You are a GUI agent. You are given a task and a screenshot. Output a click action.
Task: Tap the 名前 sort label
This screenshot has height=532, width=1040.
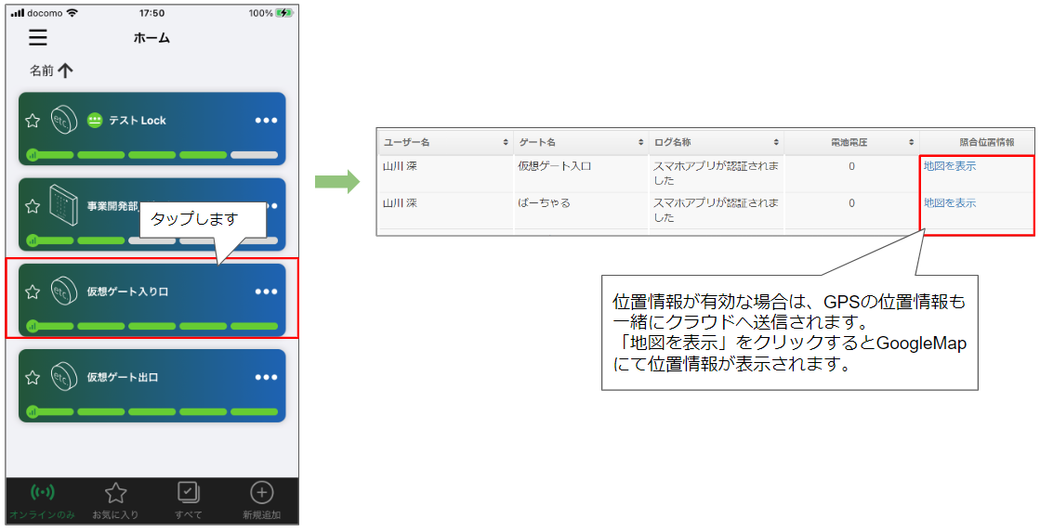click(x=41, y=71)
